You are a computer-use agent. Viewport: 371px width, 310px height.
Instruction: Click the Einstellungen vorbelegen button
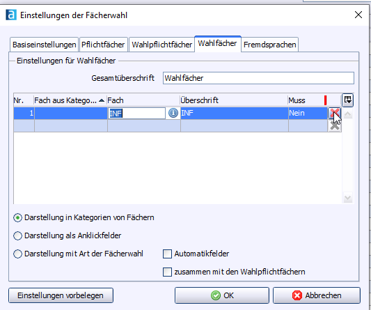point(61,295)
